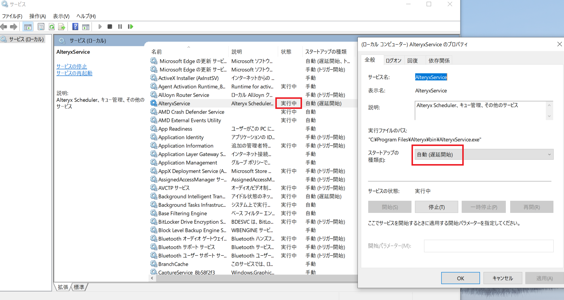The width and height of the screenshot is (564, 300).
Task: Click description box scroll up arrow
Action: click(549, 105)
